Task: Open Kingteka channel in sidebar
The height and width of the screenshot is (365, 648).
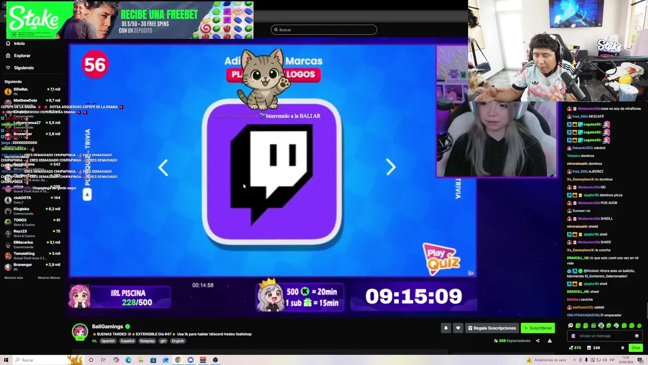Action: click(x=31, y=211)
